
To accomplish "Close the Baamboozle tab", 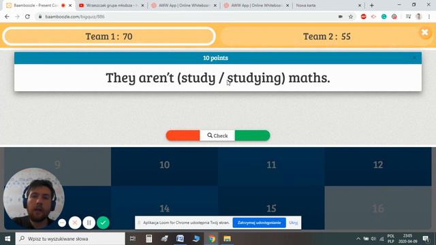I will (70, 5).
